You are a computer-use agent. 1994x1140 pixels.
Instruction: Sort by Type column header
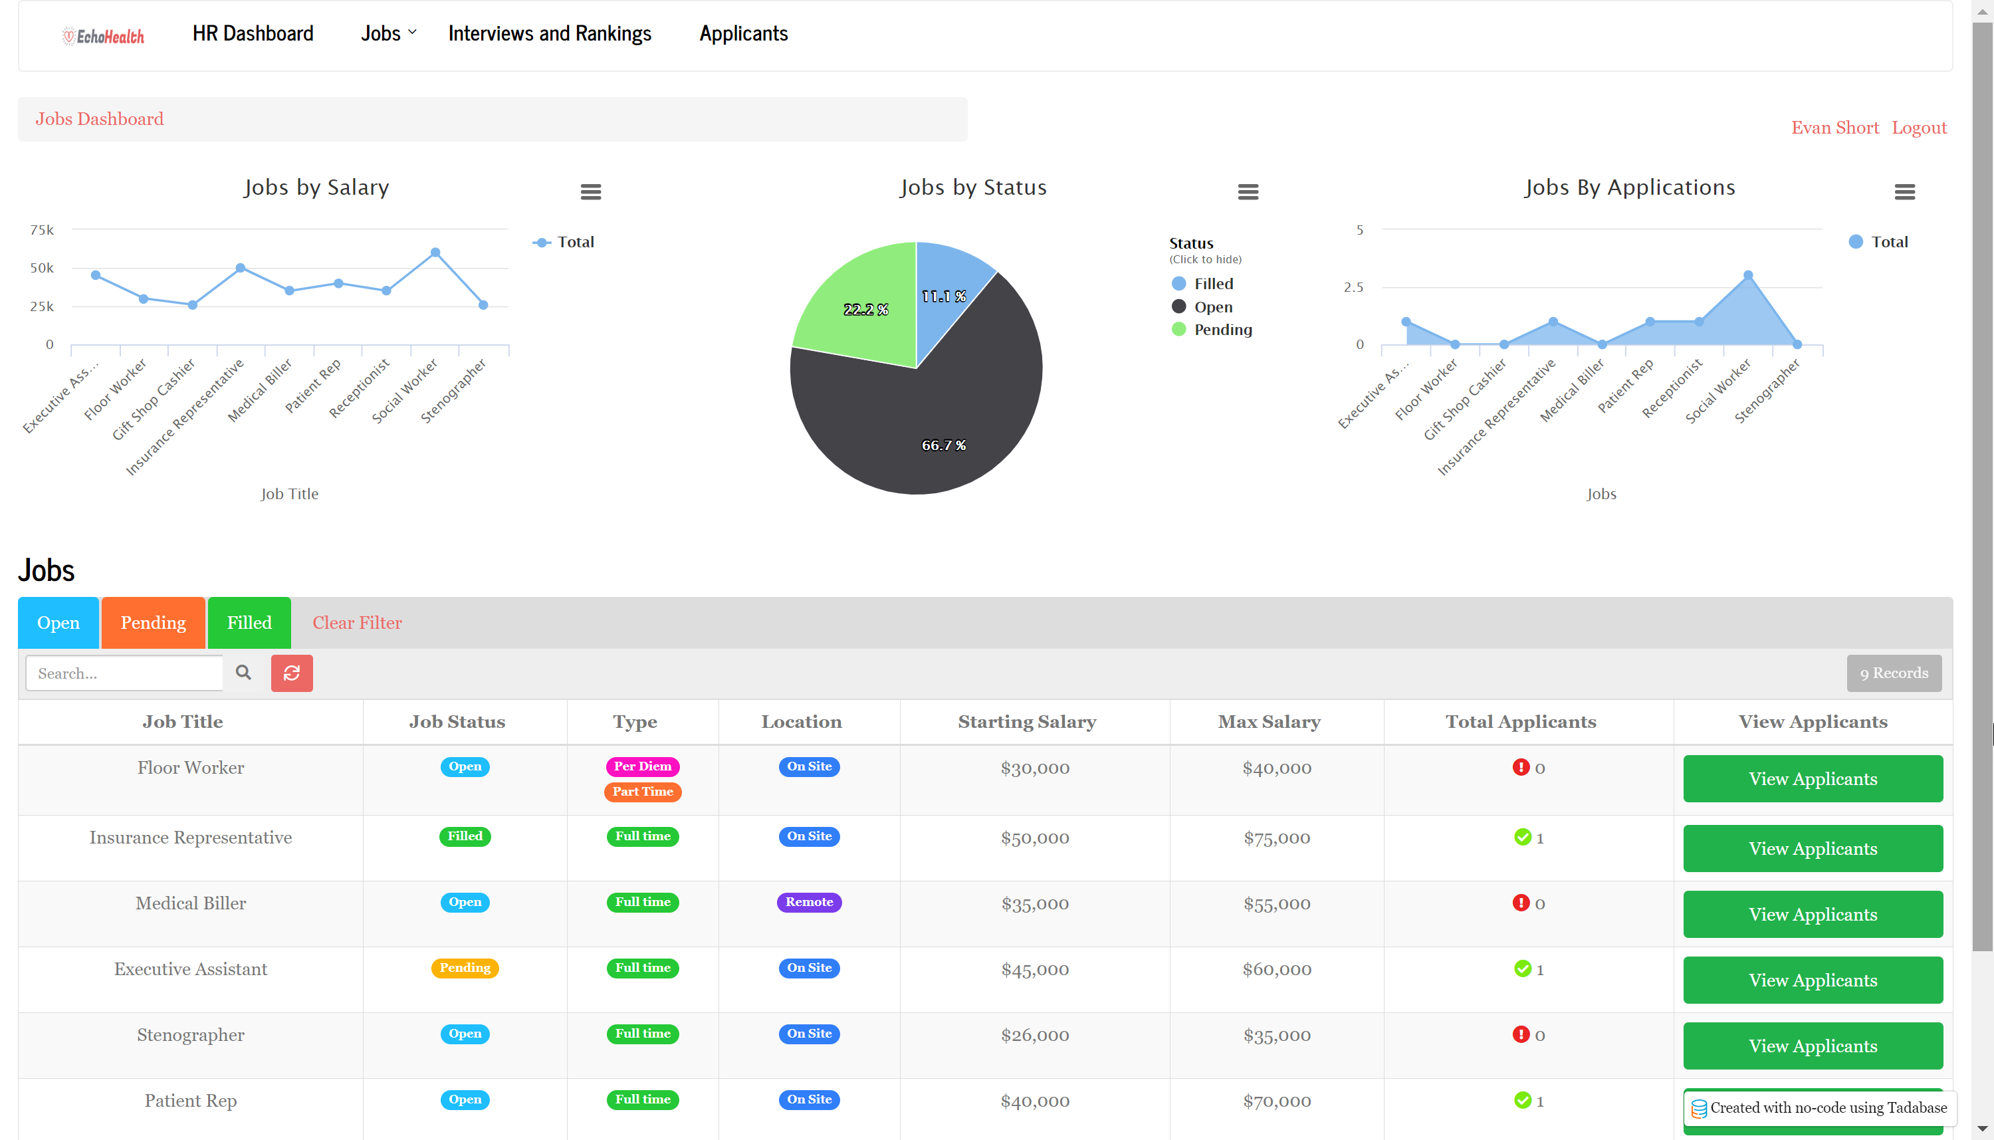point(635,722)
